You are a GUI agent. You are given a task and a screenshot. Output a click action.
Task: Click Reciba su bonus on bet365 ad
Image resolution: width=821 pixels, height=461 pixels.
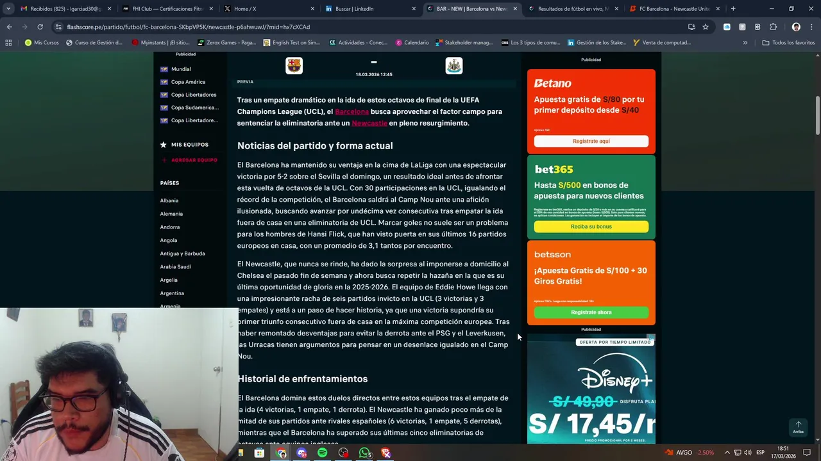[591, 227]
